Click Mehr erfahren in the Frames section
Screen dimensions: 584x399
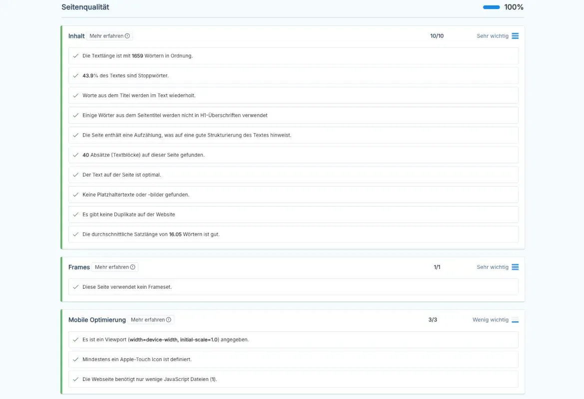point(112,267)
